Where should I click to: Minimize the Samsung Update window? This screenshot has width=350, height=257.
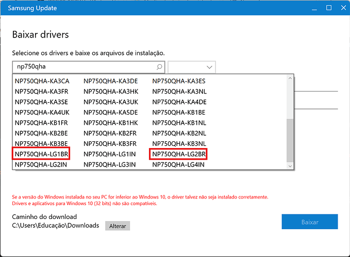click(x=314, y=8)
